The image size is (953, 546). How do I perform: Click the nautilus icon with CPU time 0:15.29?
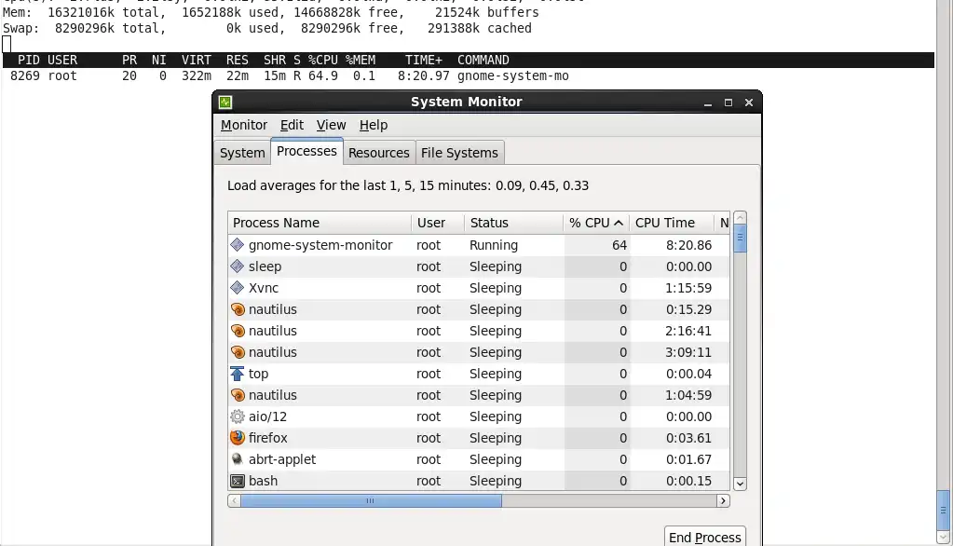point(237,309)
